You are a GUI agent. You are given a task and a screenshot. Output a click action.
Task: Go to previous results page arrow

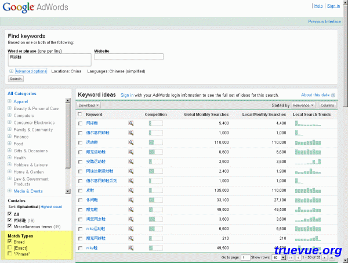tap(298, 257)
